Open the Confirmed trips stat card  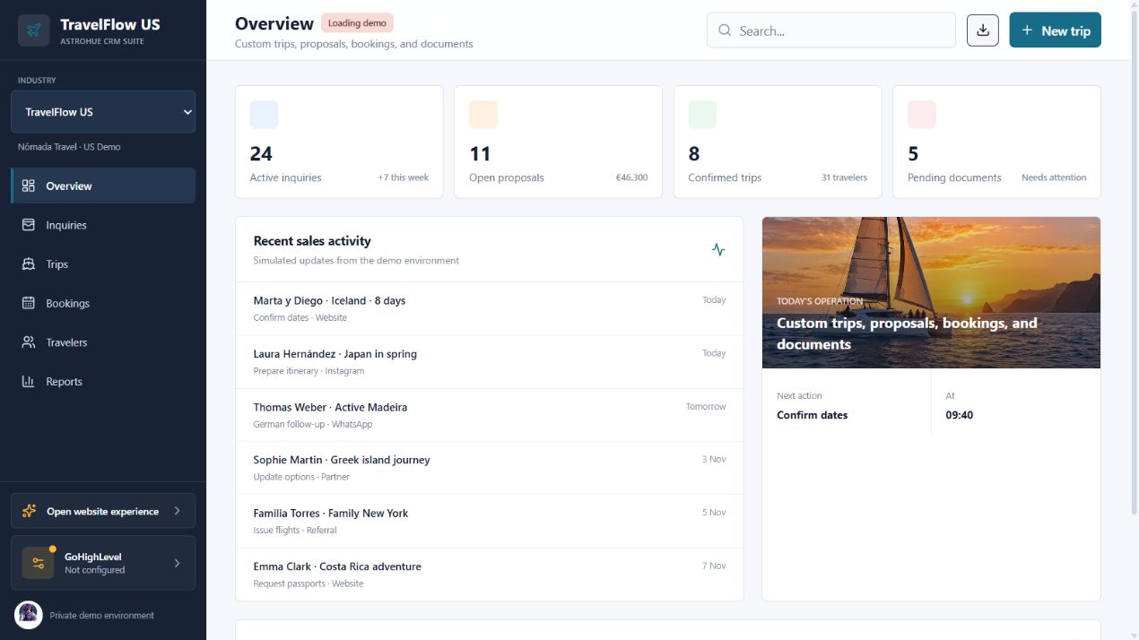(778, 142)
